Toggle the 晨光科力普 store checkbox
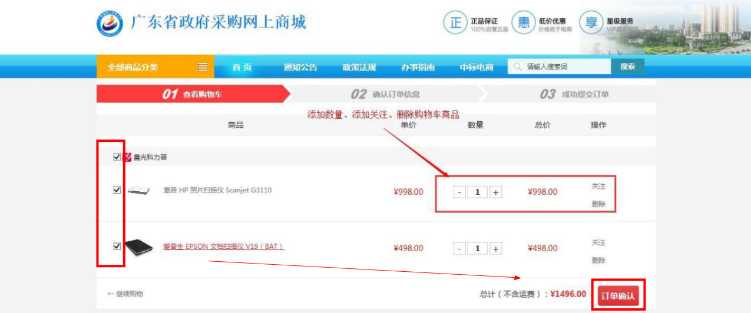751x313 pixels. [x=117, y=157]
